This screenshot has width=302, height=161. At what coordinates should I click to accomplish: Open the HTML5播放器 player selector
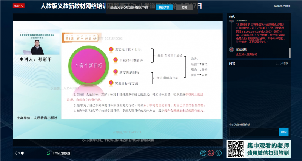click(62, 153)
